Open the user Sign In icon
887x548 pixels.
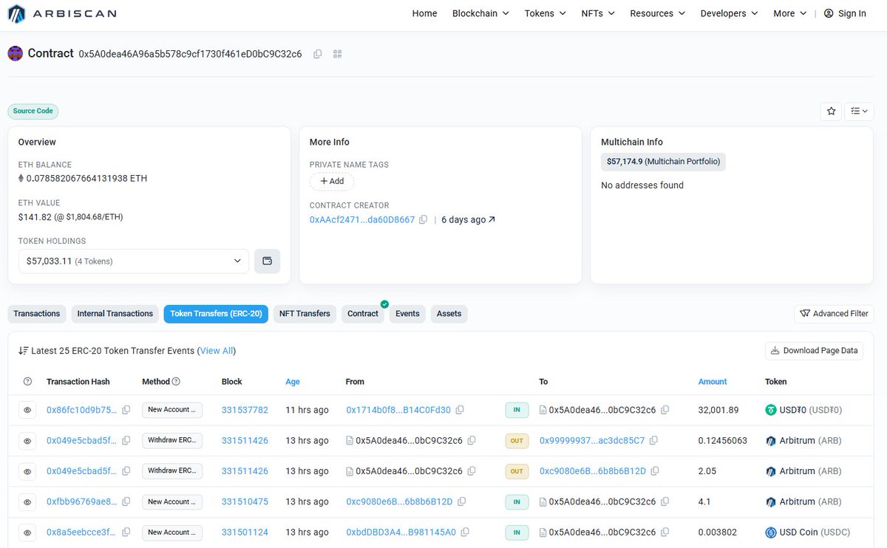pos(829,13)
